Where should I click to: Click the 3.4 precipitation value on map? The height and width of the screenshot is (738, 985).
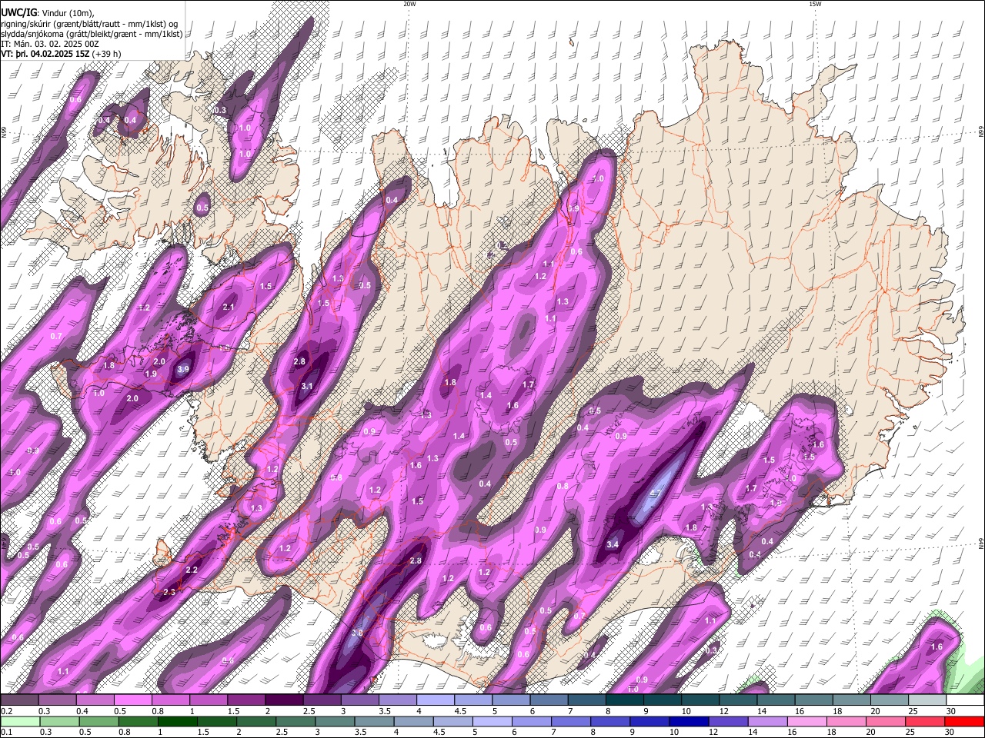pyautogui.click(x=613, y=544)
